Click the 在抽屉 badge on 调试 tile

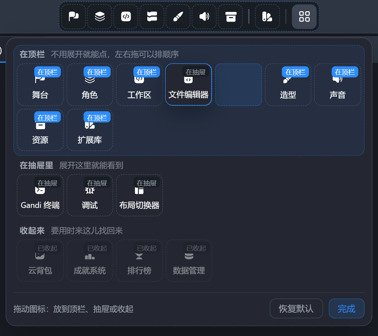pos(97,183)
